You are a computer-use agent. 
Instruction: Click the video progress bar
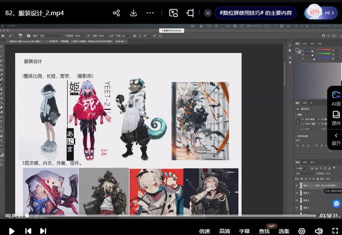(x=171, y=216)
